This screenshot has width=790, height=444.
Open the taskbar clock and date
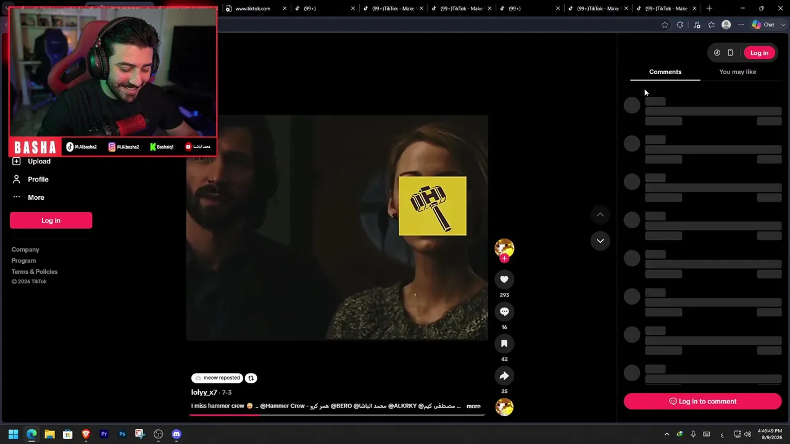click(x=770, y=434)
